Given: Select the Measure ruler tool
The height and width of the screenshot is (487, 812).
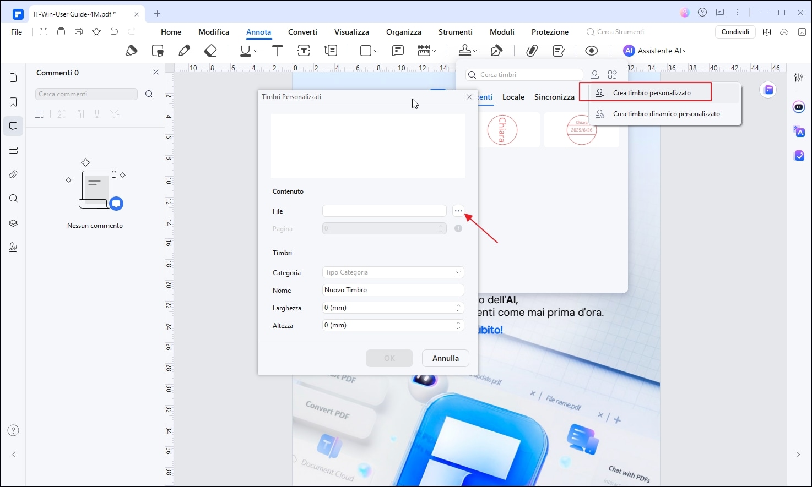Looking at the screenshot, I should (424, 51).
